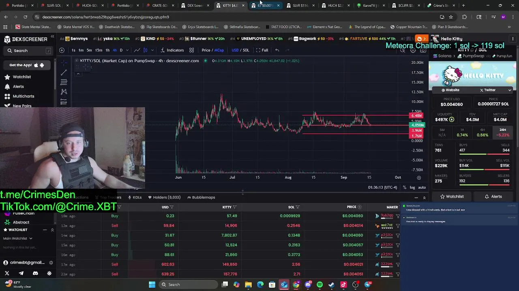This screenshot has height=291, width=519.
Task: Switch chart to MCap mode
Action: pyautogui.click(x=219, y=50)
